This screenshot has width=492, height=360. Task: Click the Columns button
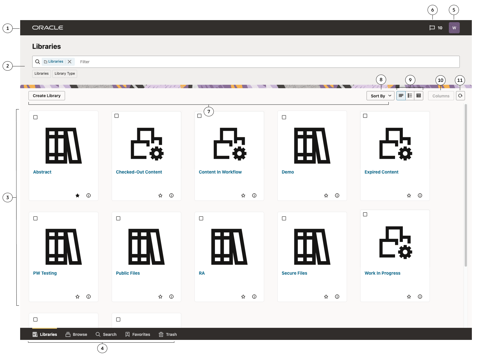point(441,96)
